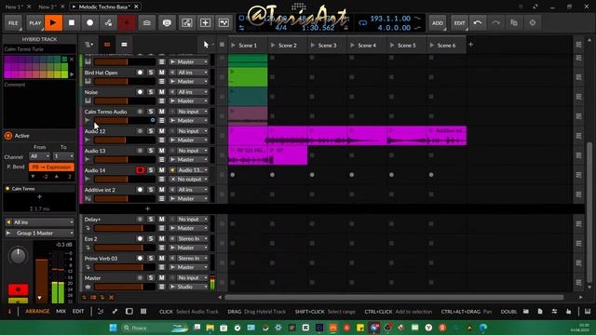Toggle clip launcher view icon (orange)

tap(107, 45)
